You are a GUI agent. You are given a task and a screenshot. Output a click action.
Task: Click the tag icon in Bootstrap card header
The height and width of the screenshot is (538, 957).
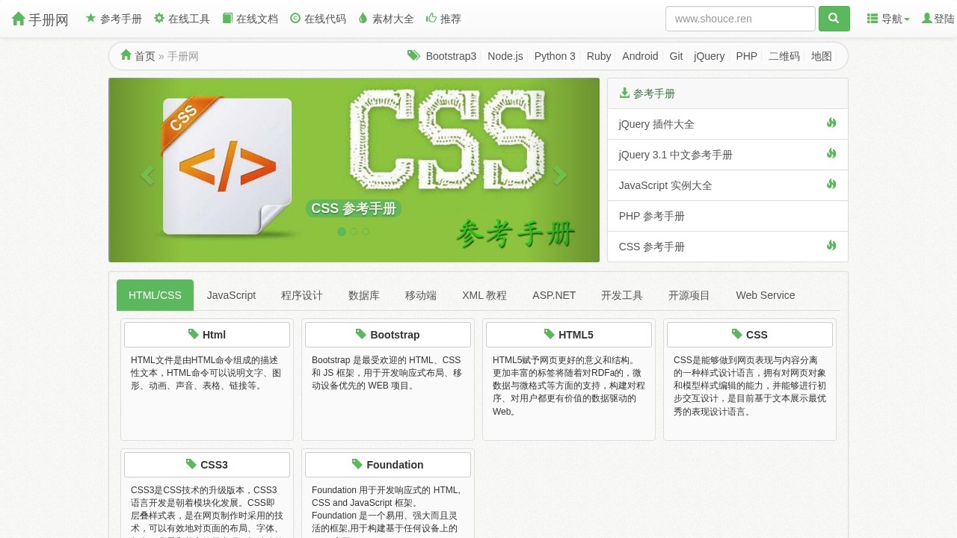(361, 334)
